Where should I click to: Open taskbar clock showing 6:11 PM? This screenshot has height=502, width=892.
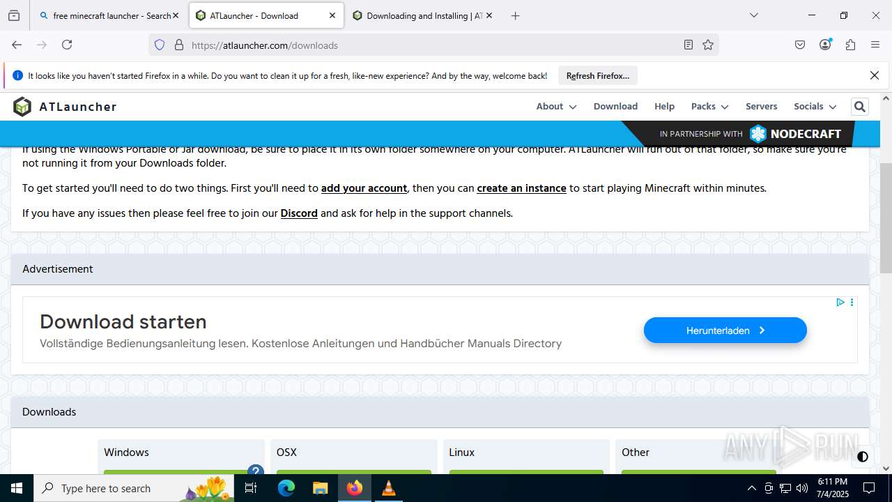click(832, 488)
